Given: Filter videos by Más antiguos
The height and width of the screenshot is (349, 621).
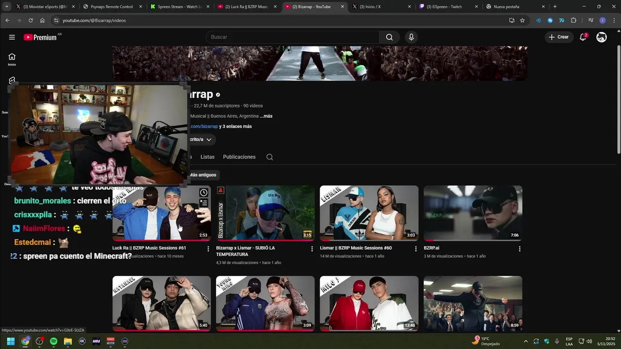Looking at the screenshot, I should (x=203, y=174).
